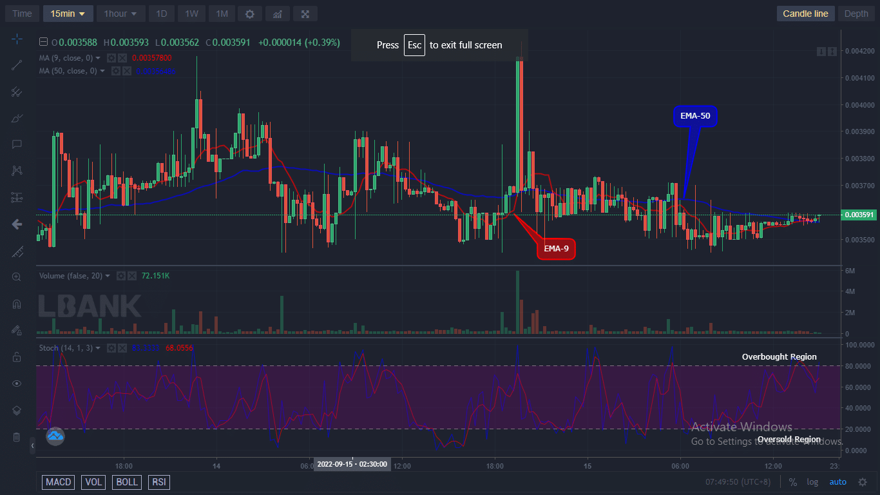Remove the Stoch indicator
Screen dimensions: 880x495
point(122,348)
